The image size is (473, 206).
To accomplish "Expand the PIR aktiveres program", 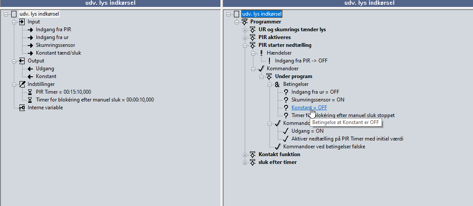I will [x=245, y=37].
